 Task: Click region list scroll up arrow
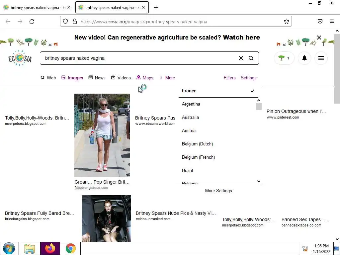coord(259,100)
